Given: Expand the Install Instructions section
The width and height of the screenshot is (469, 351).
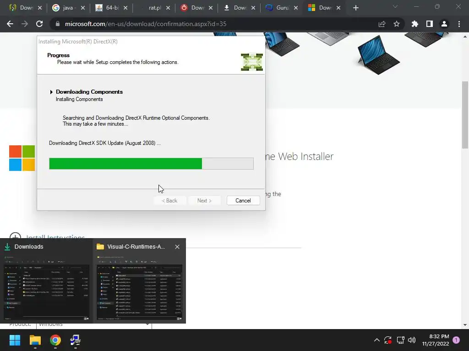Looking at the screenshot, I should 15,237.
